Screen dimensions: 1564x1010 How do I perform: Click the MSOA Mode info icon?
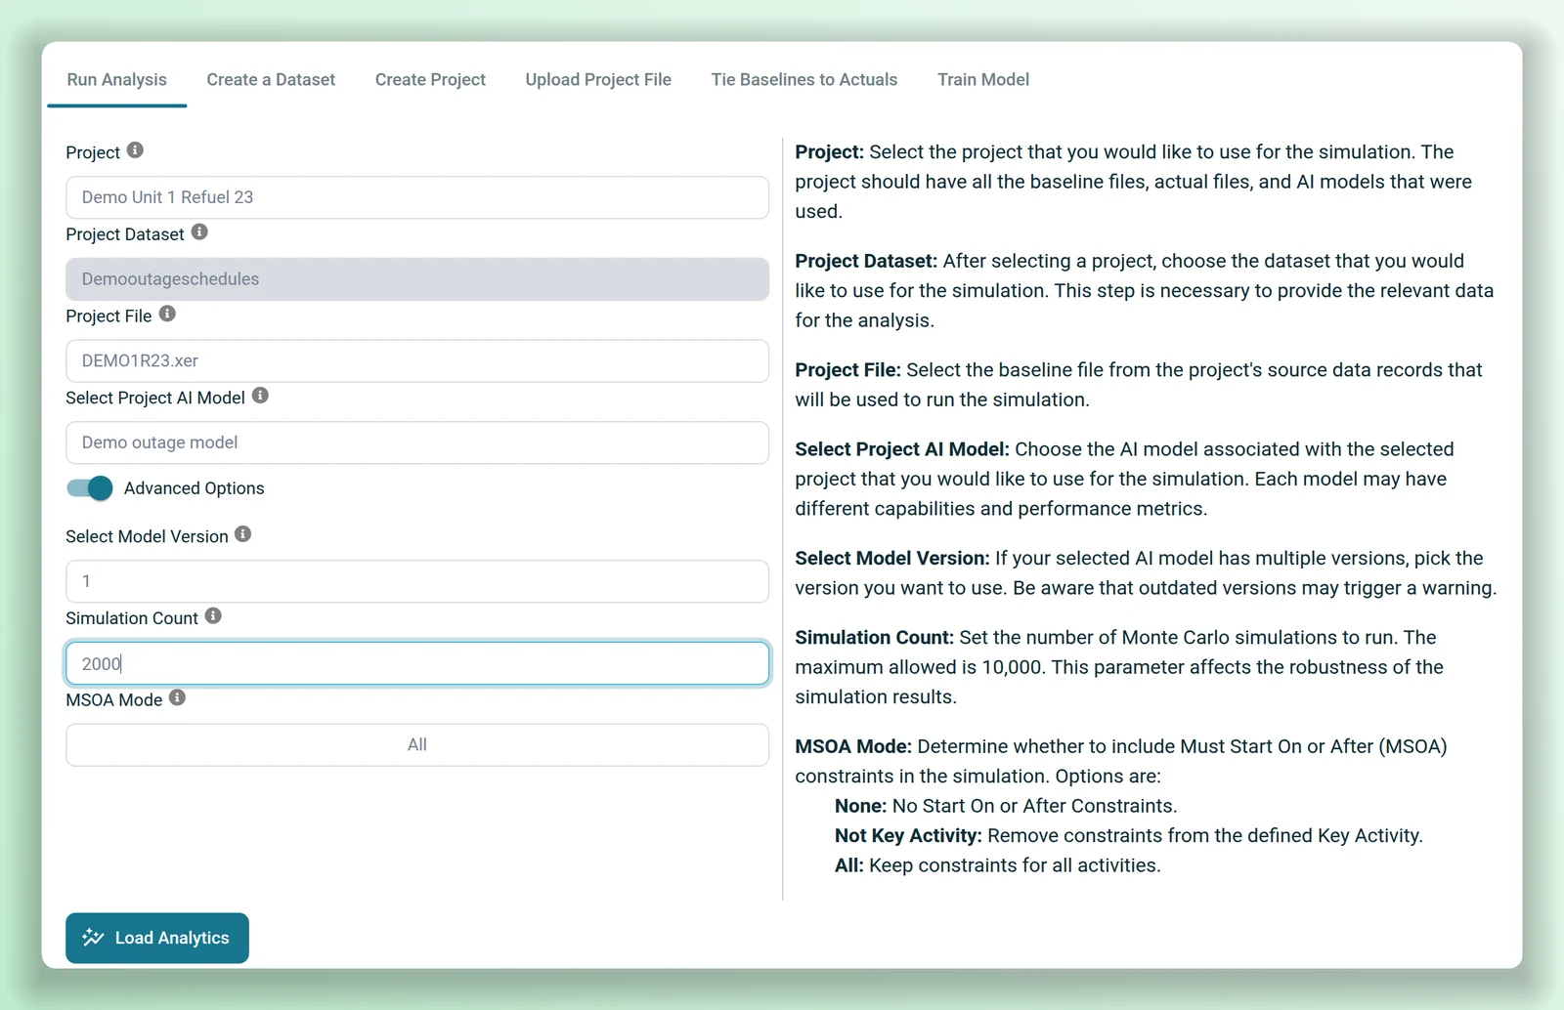point(177,697)
